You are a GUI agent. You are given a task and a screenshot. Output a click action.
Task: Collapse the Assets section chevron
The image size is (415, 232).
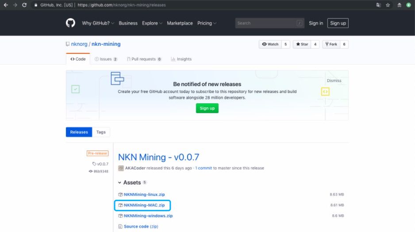(119, 183)
